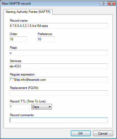Image resolution: width=117 pixels, height=139 pixels.
Task: Click into the Regular expression field
Action: click(x=58, y=80)
